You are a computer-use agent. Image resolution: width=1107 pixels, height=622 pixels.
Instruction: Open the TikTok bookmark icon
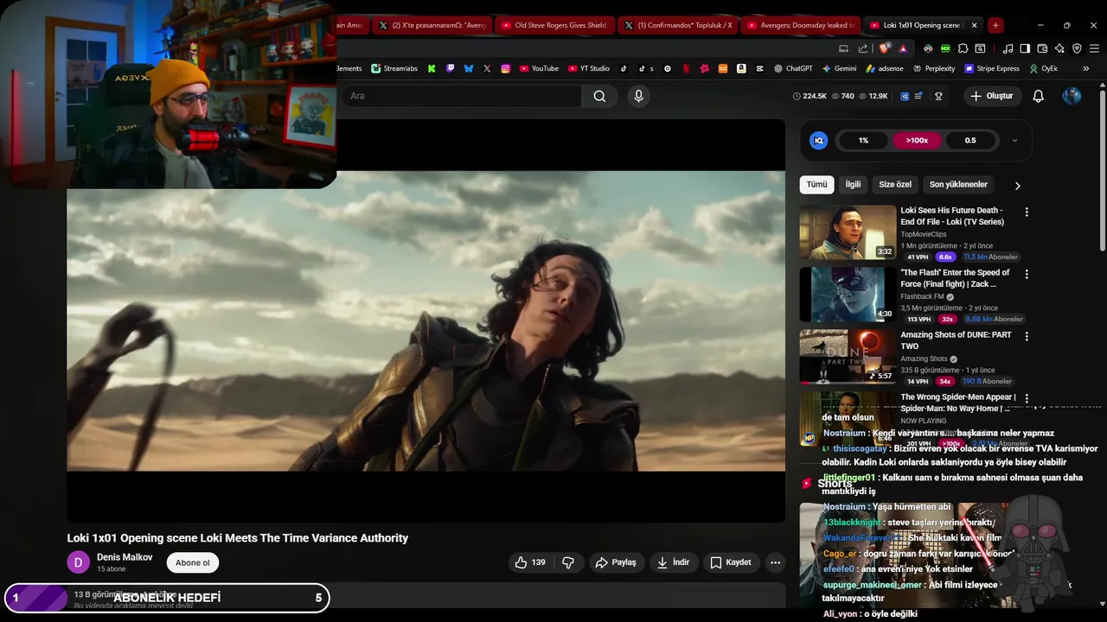(x=624, y=68)
